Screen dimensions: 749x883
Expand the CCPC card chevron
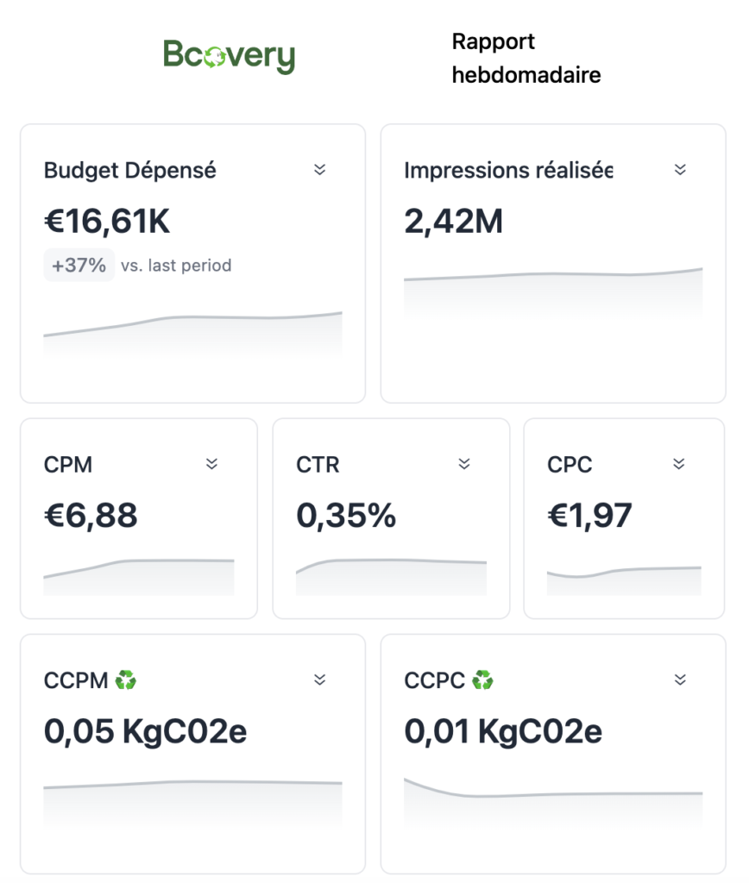[680, 679]
